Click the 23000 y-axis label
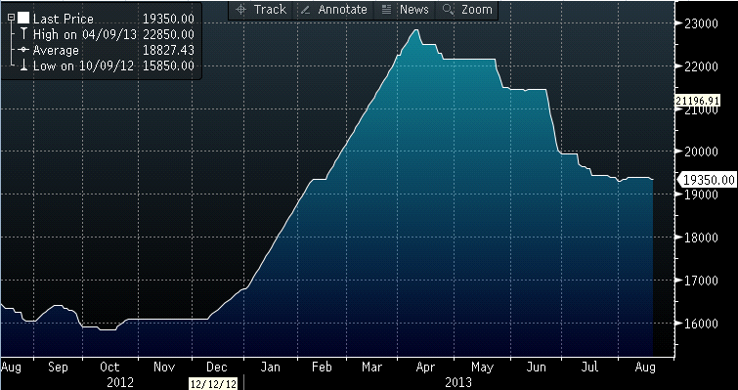The image size is (738, 390). [x=702, y=23]
